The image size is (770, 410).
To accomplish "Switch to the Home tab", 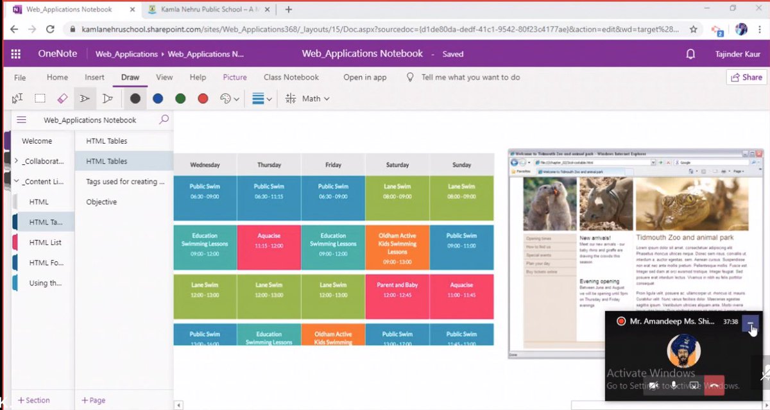I will coord(57,77).
